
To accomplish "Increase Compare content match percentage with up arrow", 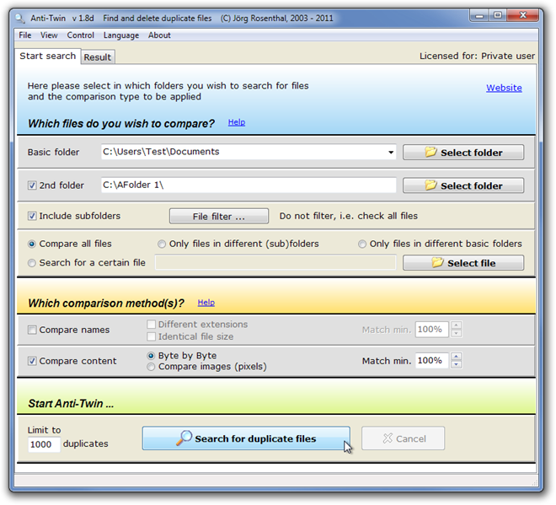I will point(456,357).
